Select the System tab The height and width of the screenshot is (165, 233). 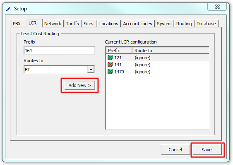coord(164,24)
